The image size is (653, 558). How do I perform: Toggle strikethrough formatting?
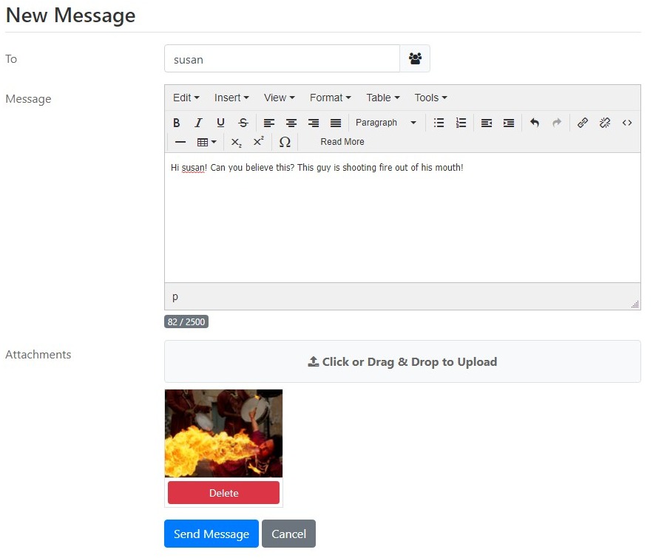pos(243,123)
